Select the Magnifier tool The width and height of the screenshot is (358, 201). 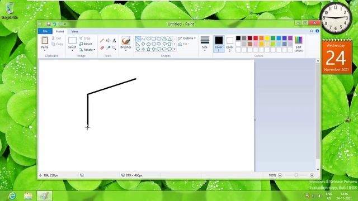[114, 47]
